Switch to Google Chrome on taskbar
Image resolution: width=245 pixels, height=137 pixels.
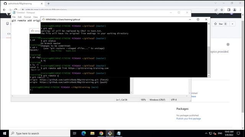coord(101,134)
